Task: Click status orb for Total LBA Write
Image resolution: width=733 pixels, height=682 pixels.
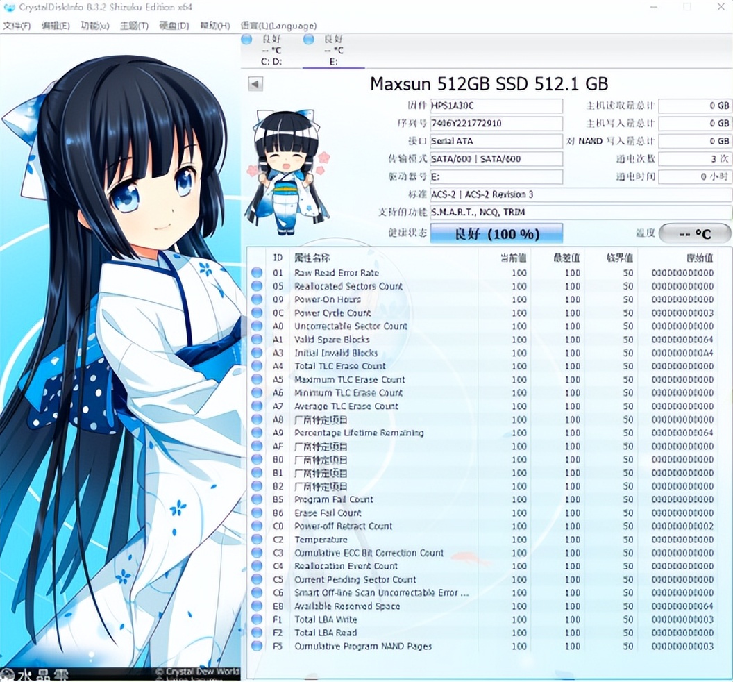Action: (258, 619)
